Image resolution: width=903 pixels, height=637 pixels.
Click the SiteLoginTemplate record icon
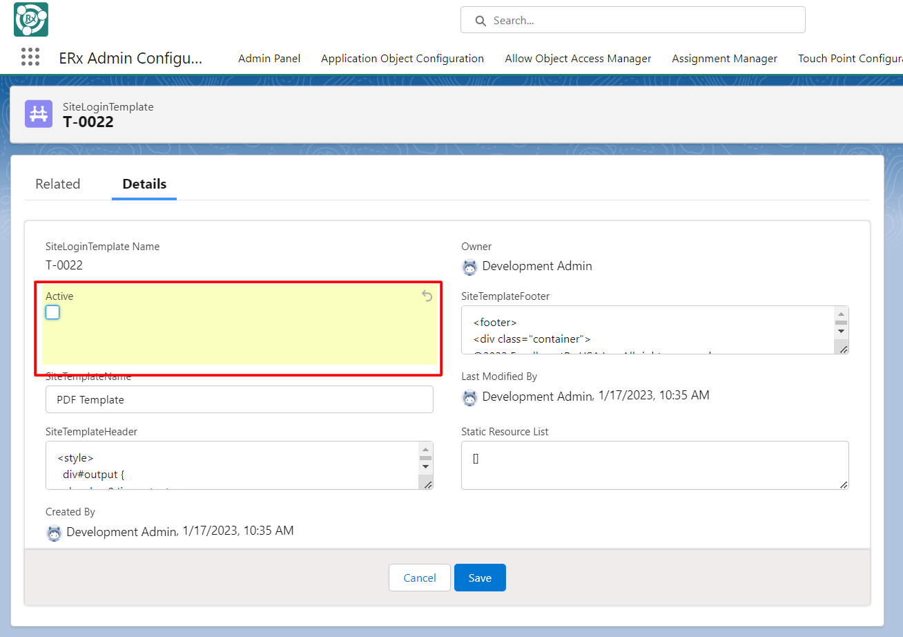39,114
